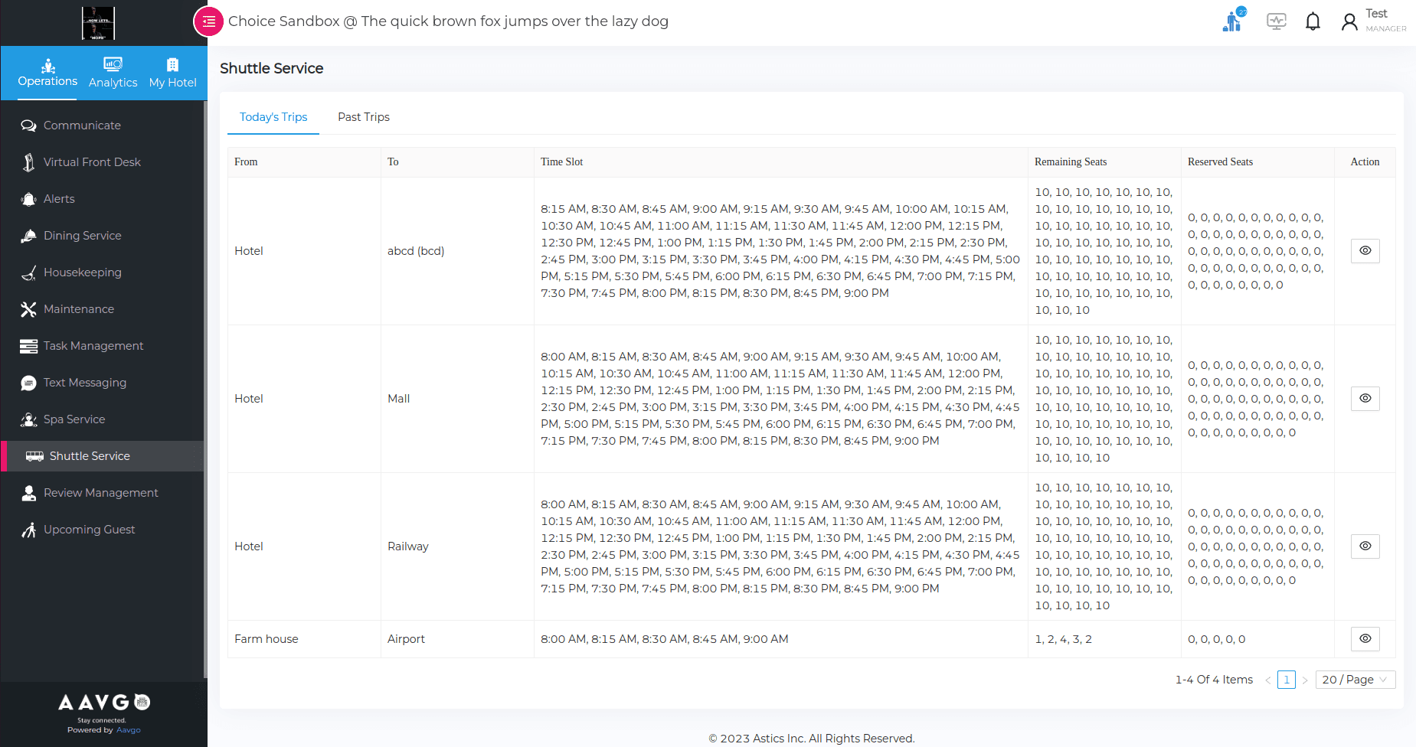The width and height of the screenshot is (1416, 747).
Task: Click the system monitor icon in header
Action: [x=1276, y=21]
